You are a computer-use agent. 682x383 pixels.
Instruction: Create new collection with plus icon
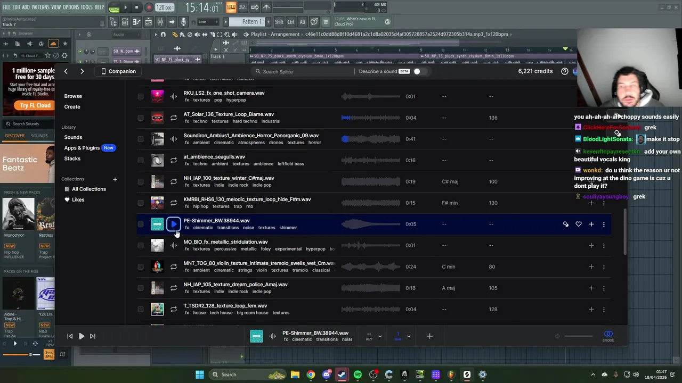(x=115, y=179)
